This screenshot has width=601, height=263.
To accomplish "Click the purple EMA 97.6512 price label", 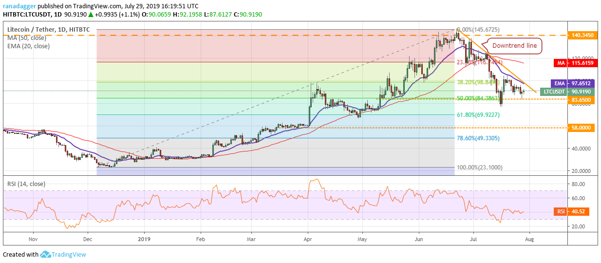I will point(574,83).
